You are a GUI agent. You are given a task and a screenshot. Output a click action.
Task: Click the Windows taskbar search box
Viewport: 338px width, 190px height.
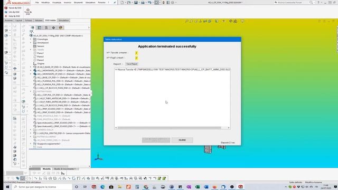tap(42, 187)
